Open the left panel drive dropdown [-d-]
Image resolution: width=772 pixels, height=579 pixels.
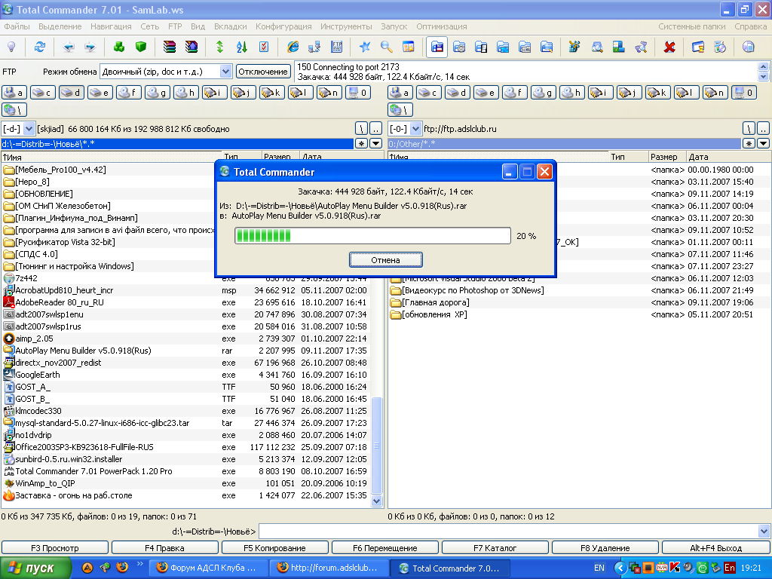click(18, 129)
